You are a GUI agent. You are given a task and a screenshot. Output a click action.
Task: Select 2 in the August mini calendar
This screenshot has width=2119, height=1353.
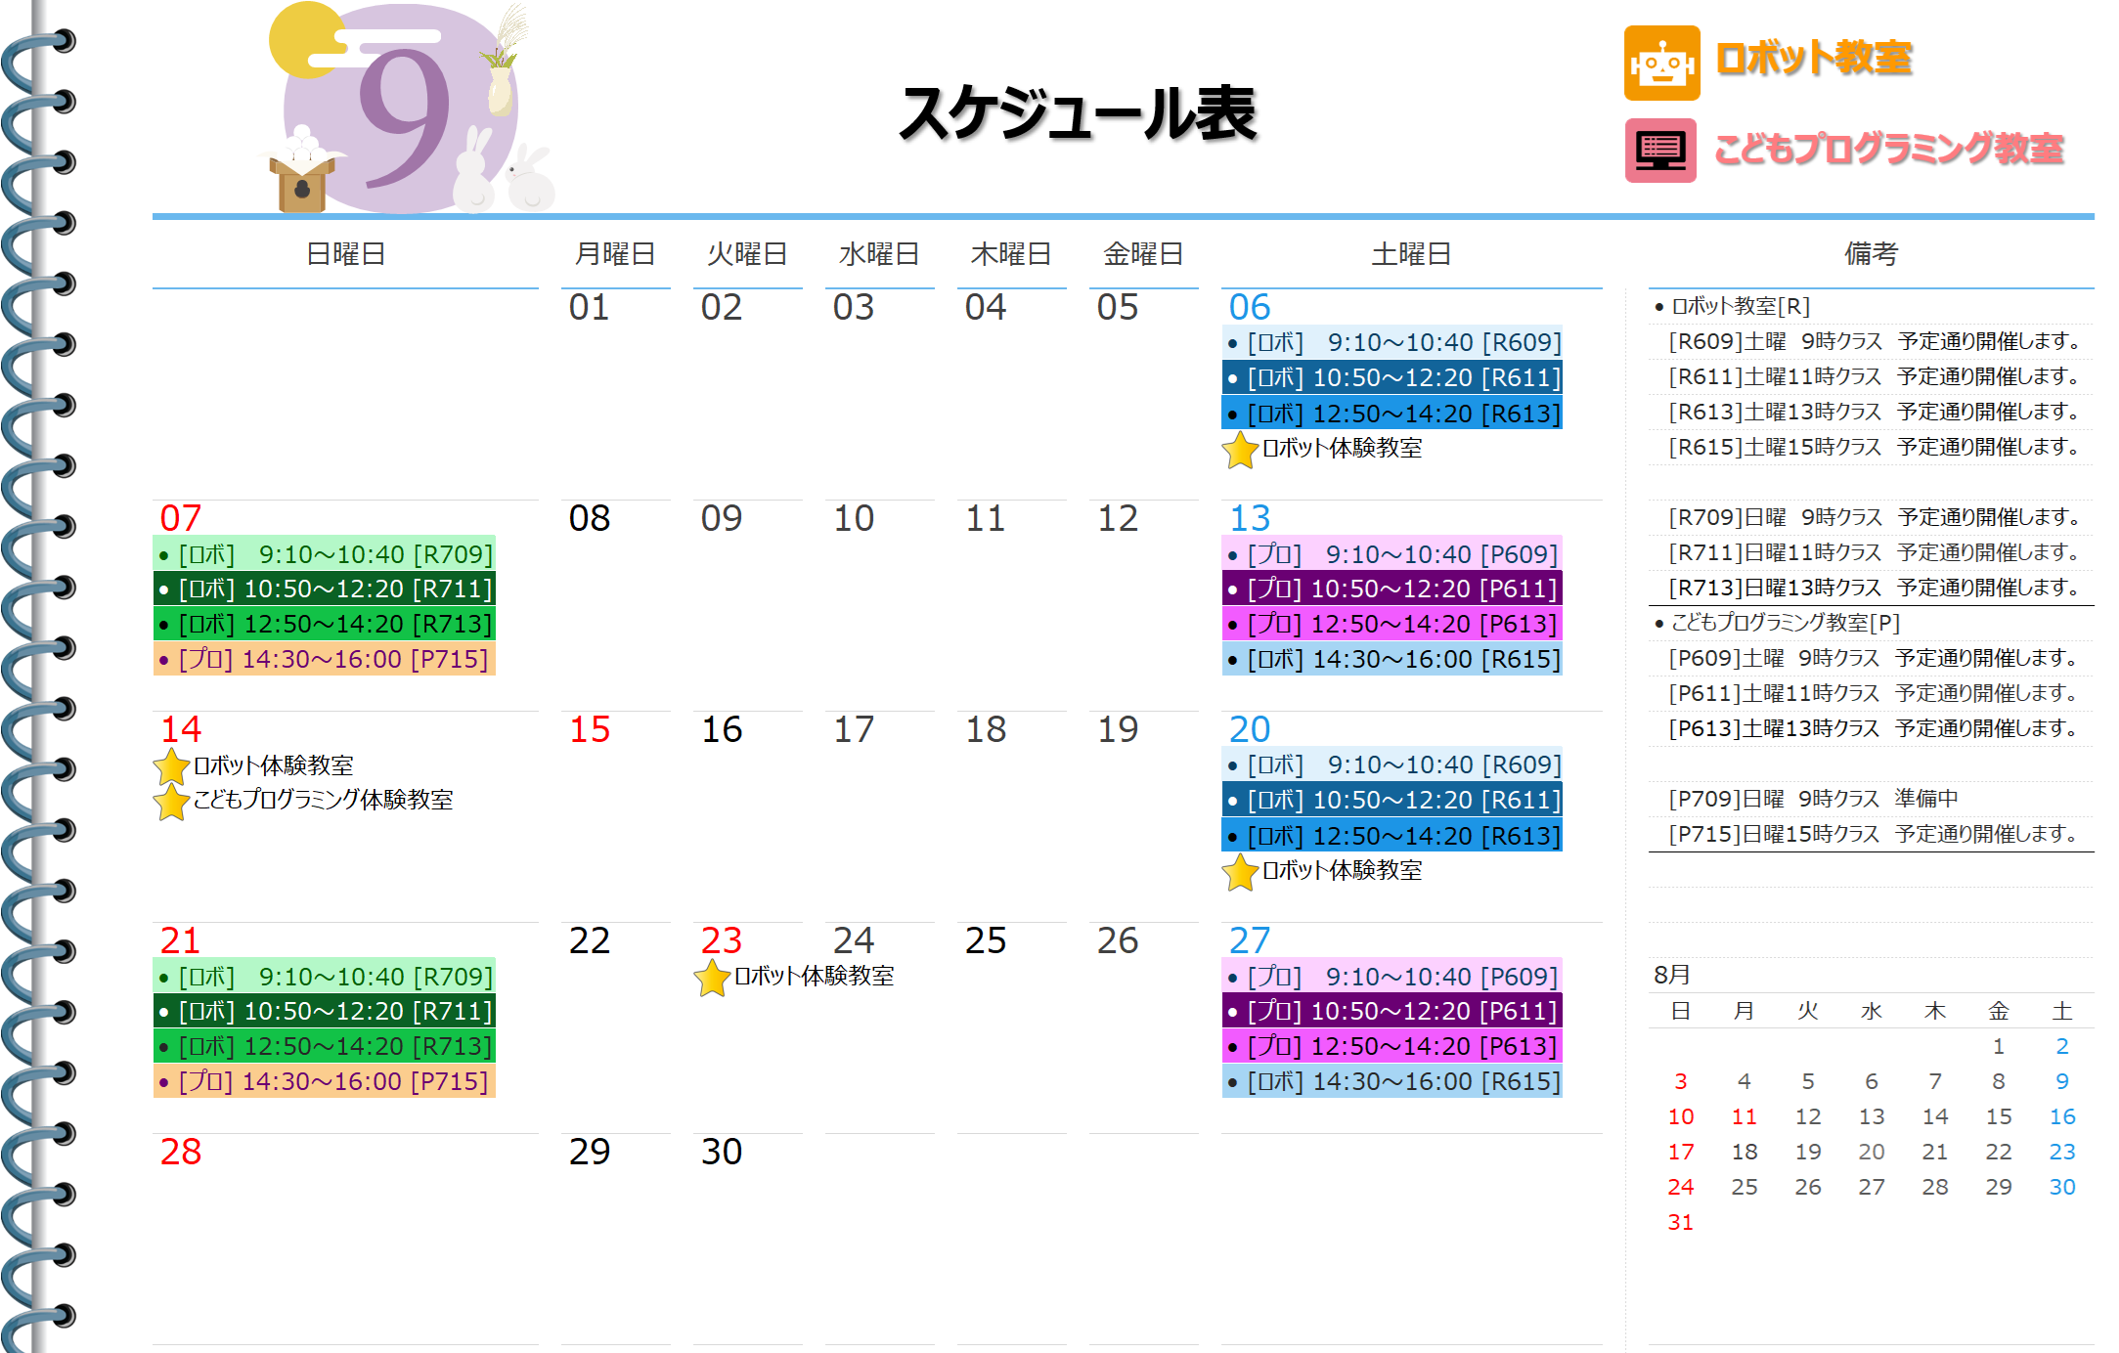click(x=2062, y=1046)
